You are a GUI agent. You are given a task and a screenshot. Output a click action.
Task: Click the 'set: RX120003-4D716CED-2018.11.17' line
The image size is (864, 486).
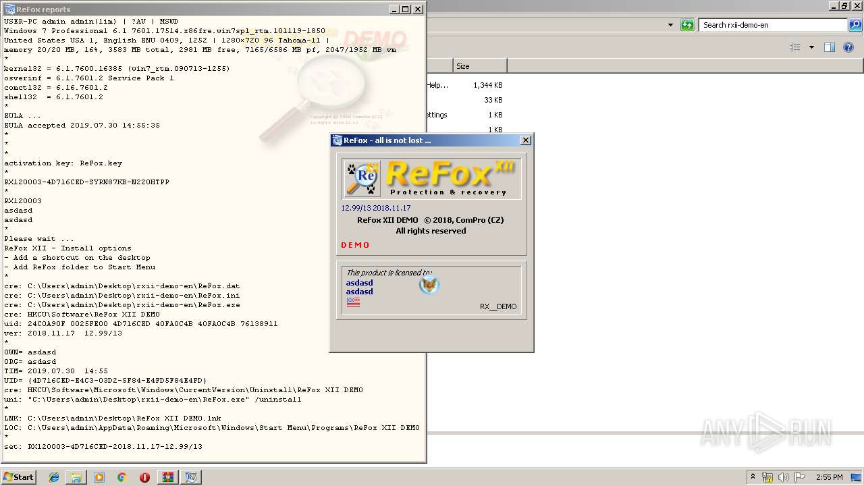click(103, 447)
